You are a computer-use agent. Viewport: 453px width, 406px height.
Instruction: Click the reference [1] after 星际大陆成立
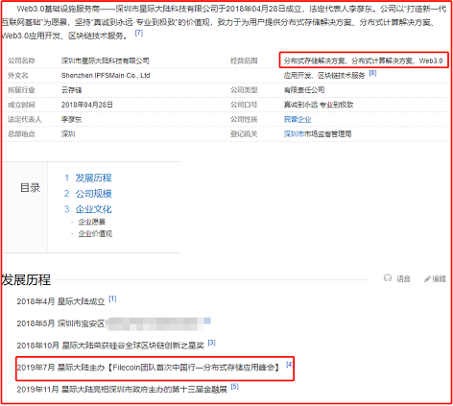tap(112, 299)
